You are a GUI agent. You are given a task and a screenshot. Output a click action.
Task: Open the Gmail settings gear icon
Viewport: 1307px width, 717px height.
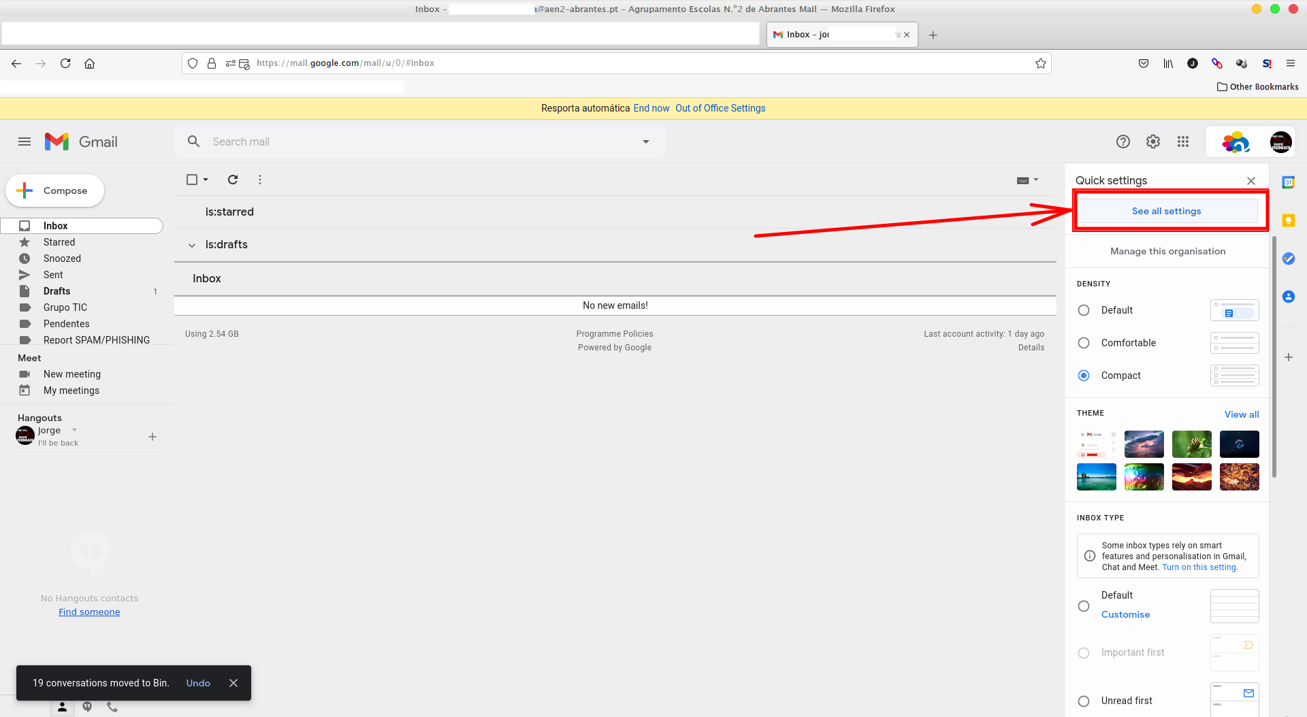click(1152, 141)
